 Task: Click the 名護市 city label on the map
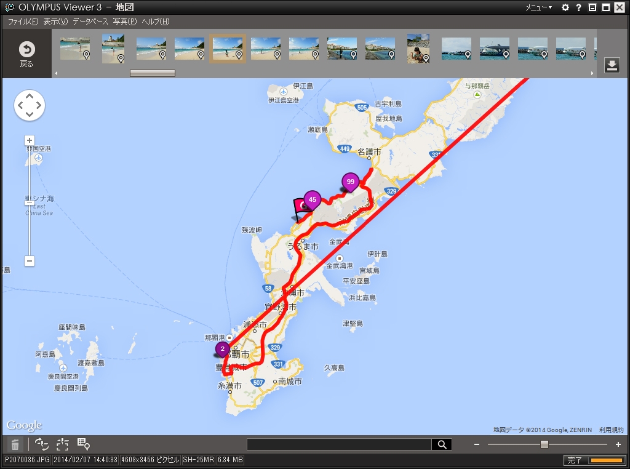pyautogui.click(x=369, y=152)
